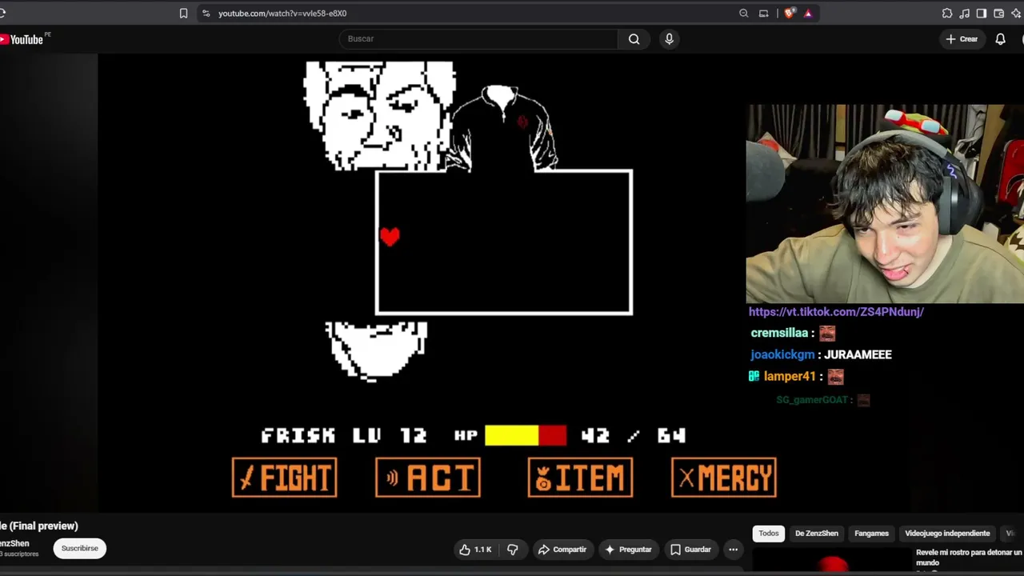1024x576 pixels.
Task: Save the video with Guardar button
Action: 690,550
